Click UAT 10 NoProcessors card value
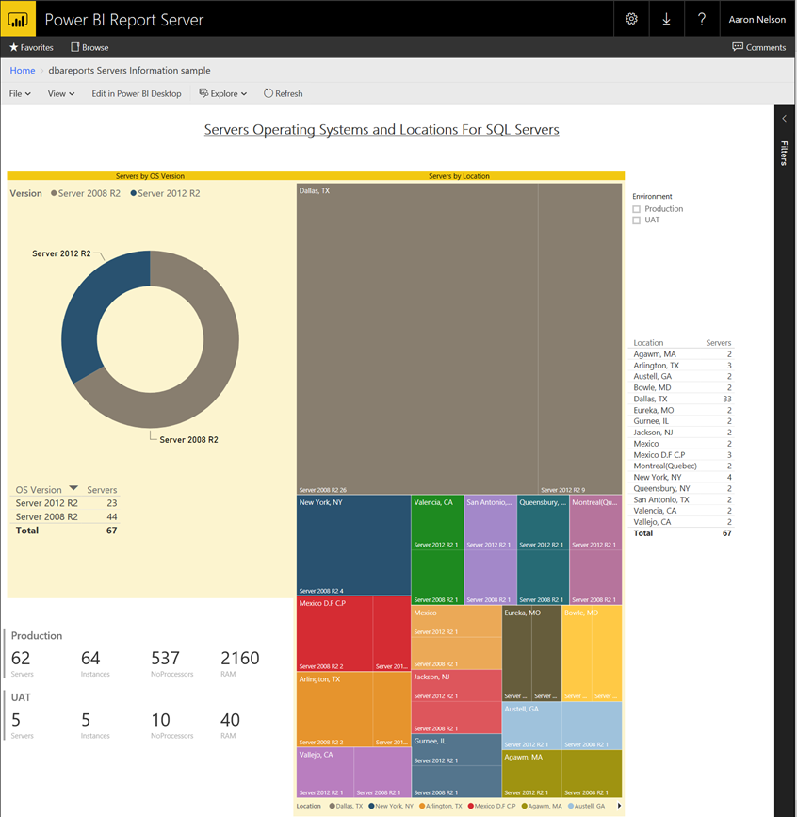 click(x=161, y=720)
